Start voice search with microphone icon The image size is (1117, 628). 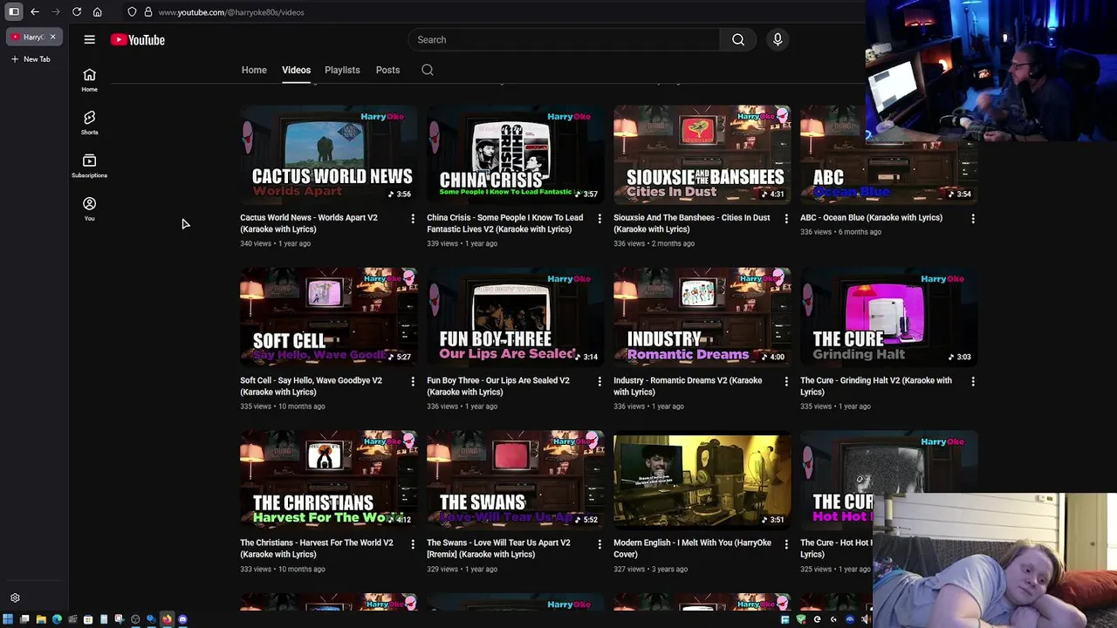778,39
